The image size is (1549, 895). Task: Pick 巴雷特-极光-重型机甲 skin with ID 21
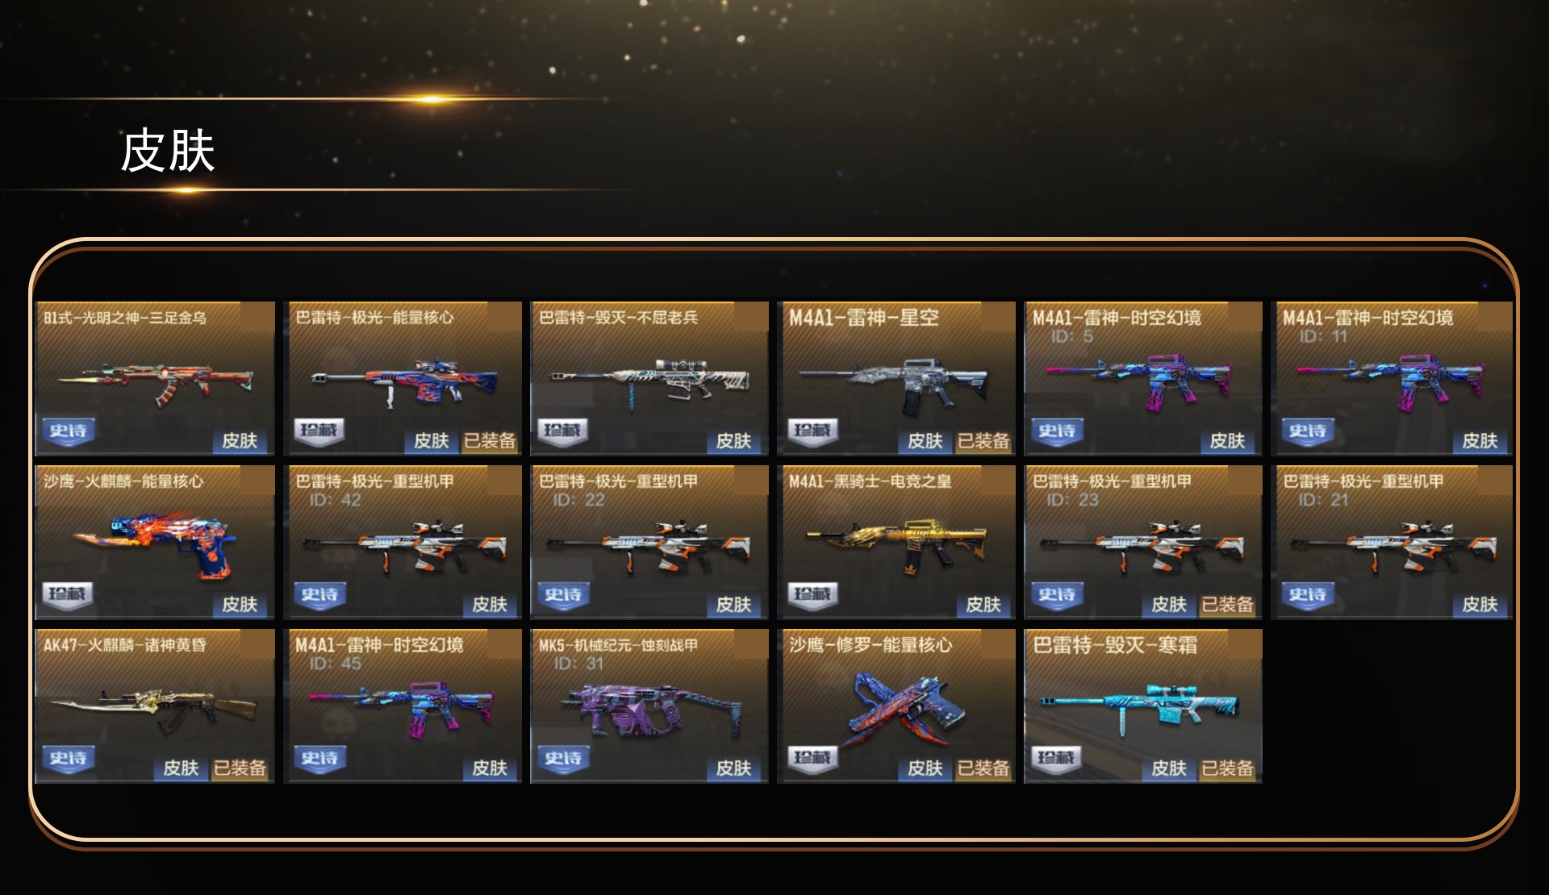coord(1392,542)
